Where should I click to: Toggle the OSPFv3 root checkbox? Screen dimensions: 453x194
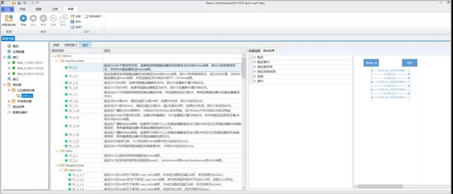(56, 56)
